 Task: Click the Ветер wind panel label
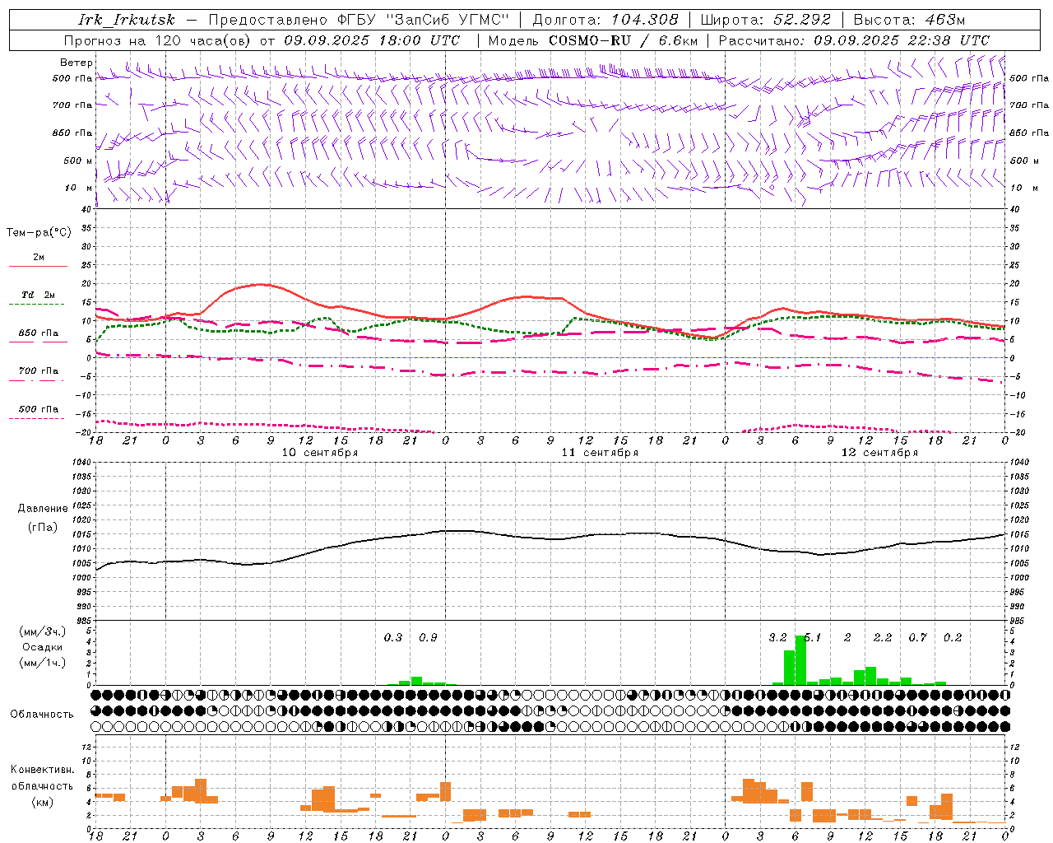click(77, 63)
